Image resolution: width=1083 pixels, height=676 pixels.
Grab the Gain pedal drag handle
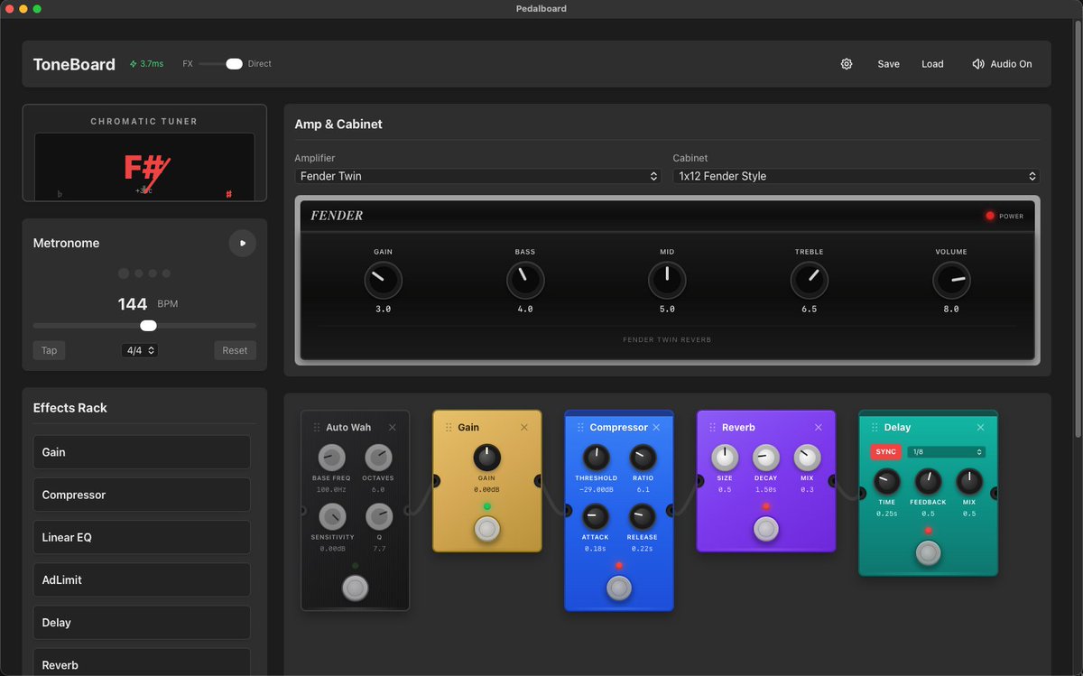tap(449, 428)
